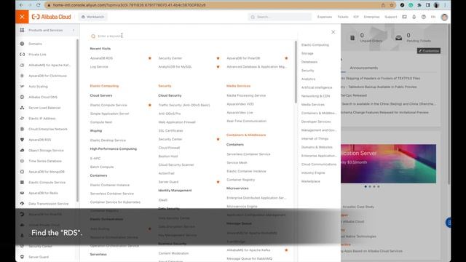The height and width of the screenshot is (262, 466).
Task: Toggle favorite star for Server Guard under Cloud Security
Action: [x=218, y=182]
